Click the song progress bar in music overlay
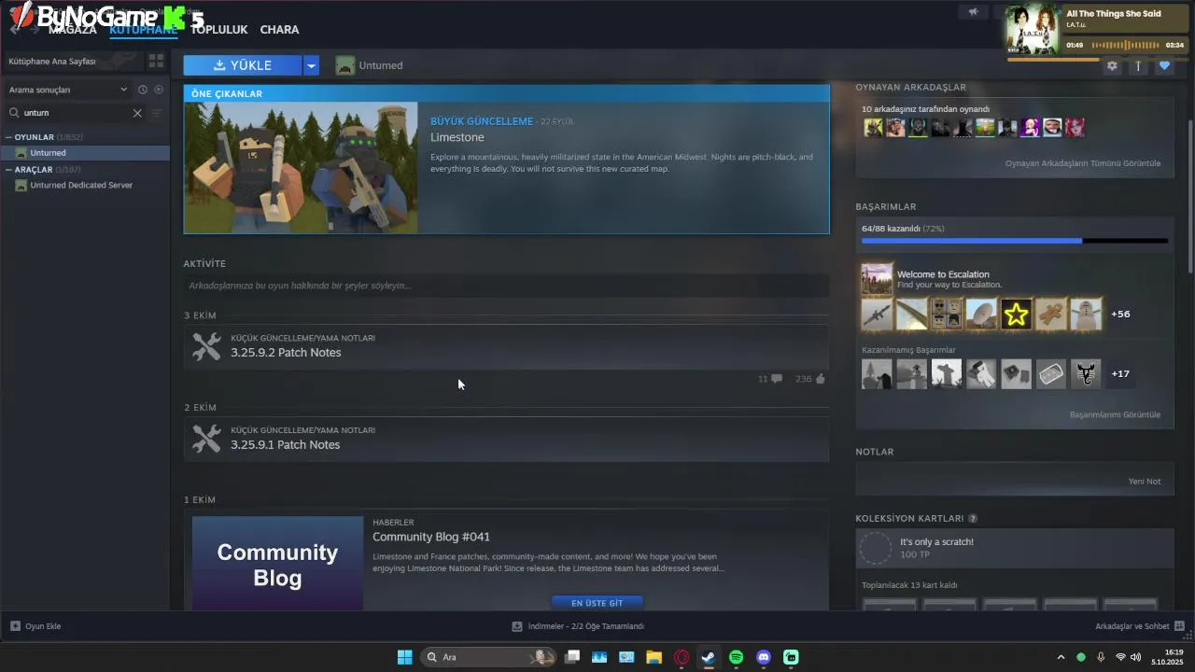The width and height of the screenshot is (1195, 672). click(x=1096, y=60)
